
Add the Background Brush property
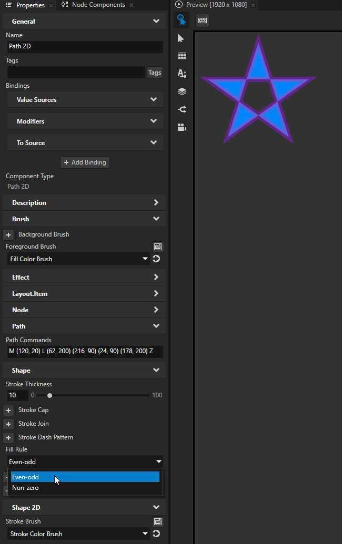point(8,235)
